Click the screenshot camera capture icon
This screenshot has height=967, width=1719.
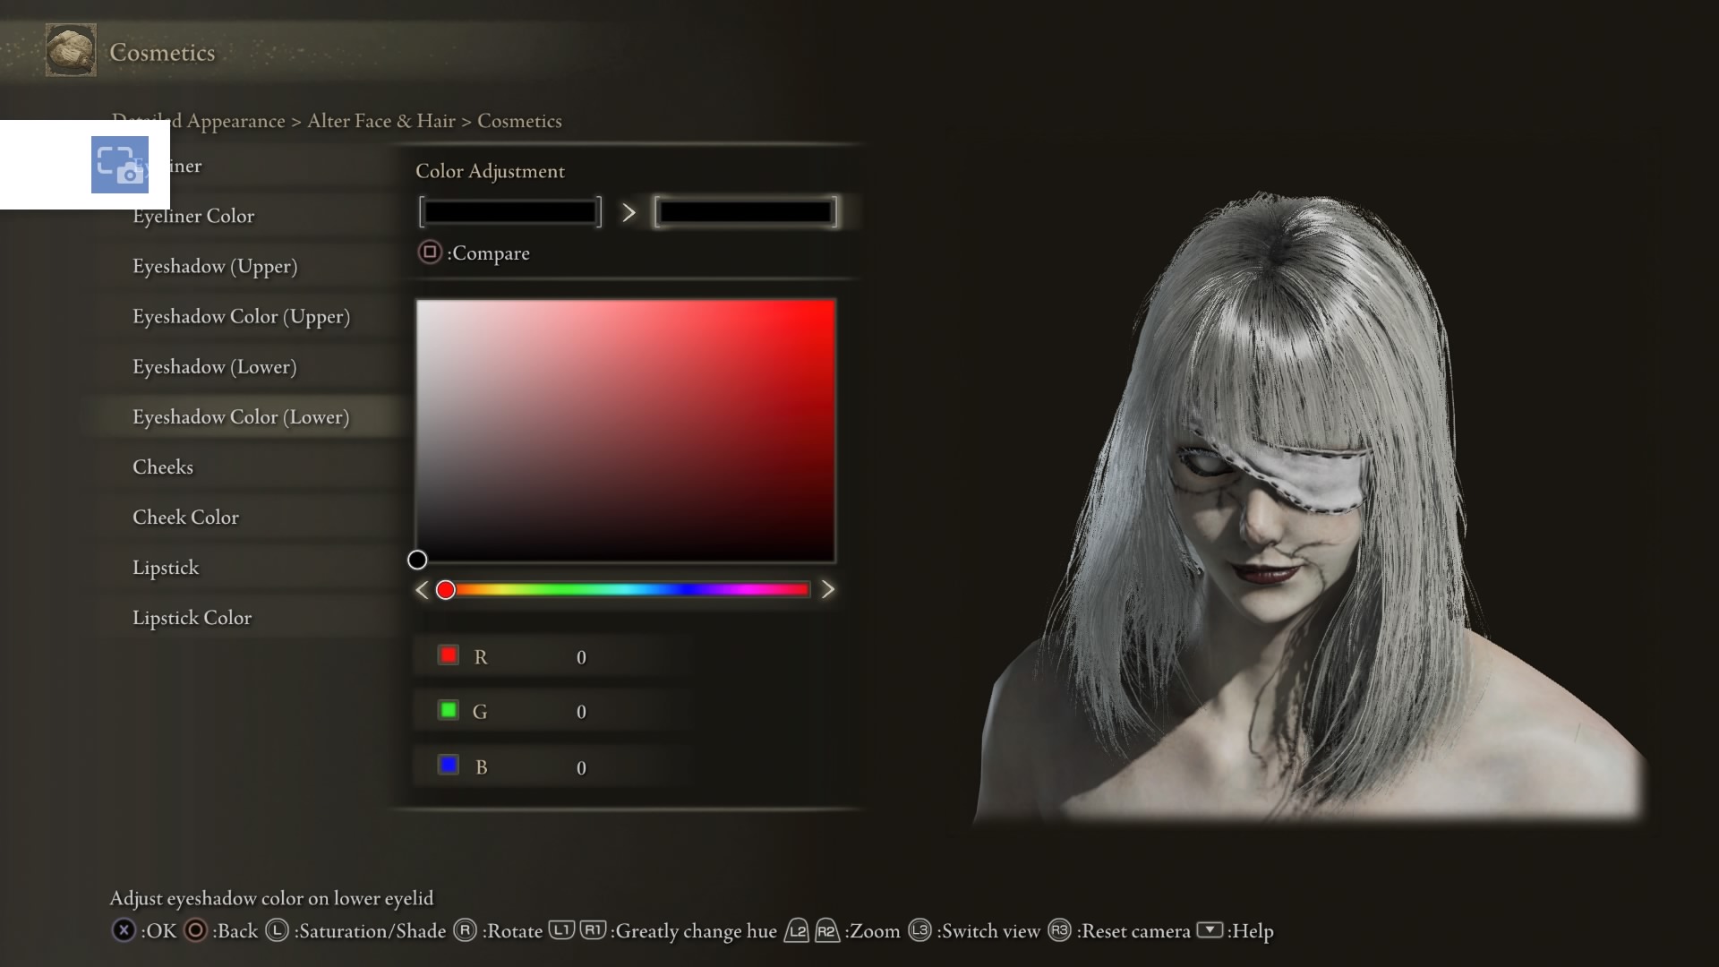[120, 165]
